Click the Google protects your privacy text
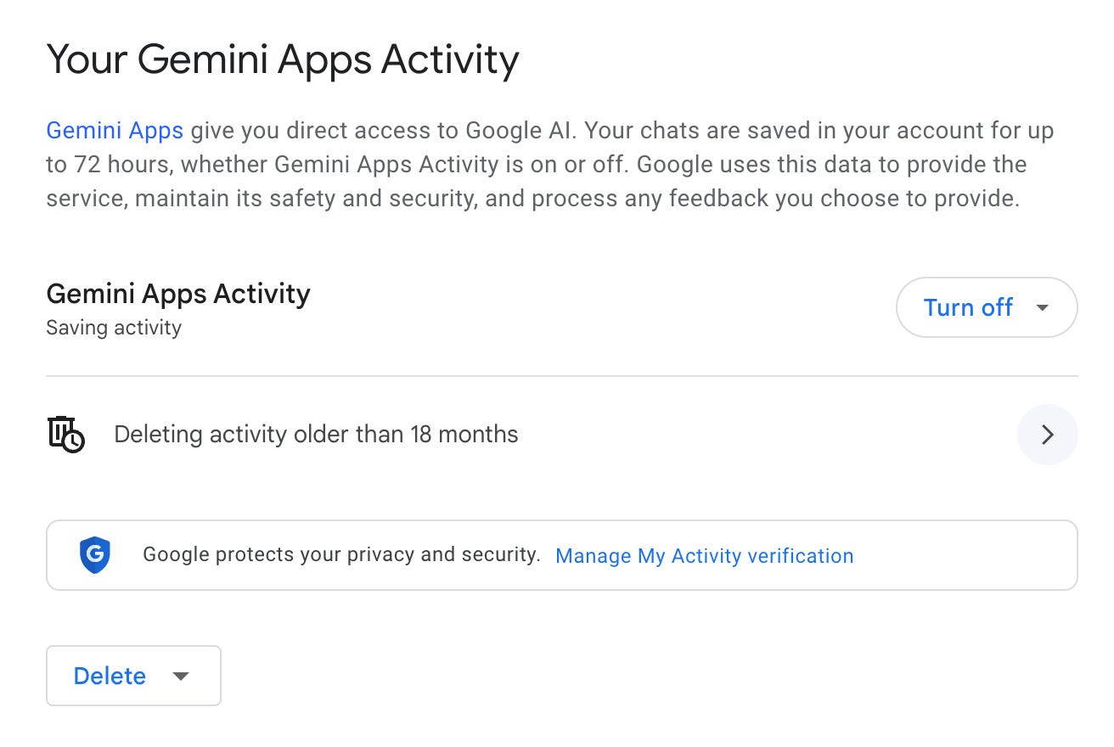The height and width of the screenshot is (747, 1114). tap(341, 555)
